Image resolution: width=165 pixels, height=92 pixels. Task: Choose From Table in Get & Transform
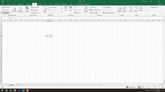pyautogui.click(x=34, y=10)
